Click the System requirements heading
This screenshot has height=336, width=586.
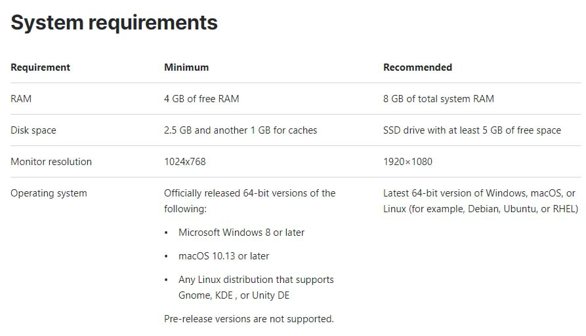coord(114,23)
